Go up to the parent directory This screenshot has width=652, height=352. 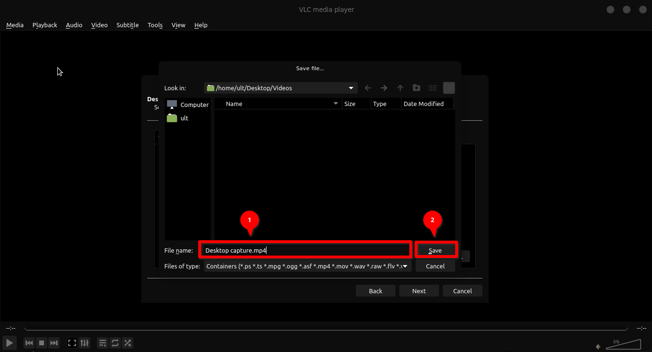(x=400, y=88)
